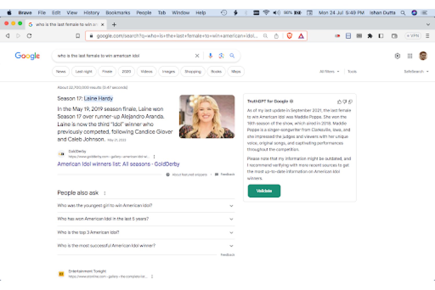Give thumbs up to TruthGPT answer
435x290 pixels.
coord(339,102)
